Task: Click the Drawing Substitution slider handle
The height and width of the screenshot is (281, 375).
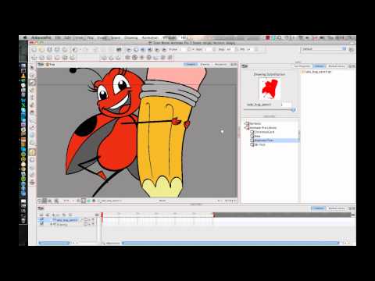Action: [293, 110]
